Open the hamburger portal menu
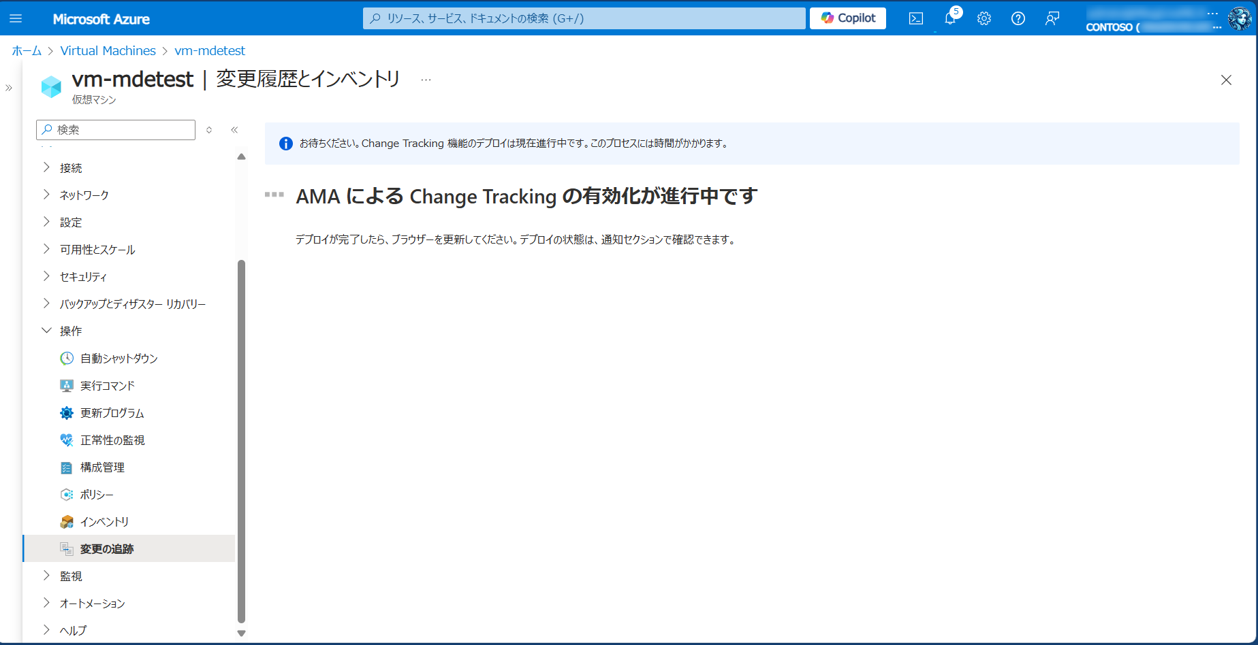This screenshot has width=1258, height=645. tap(16, 18)
